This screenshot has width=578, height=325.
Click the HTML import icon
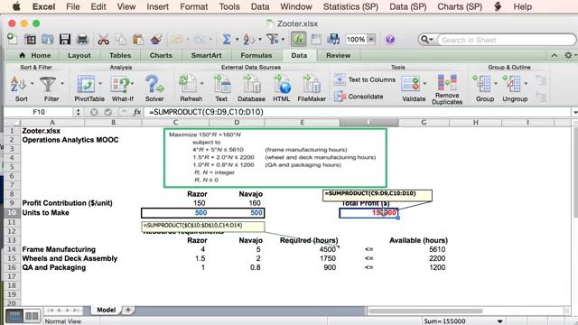(282, 84)
